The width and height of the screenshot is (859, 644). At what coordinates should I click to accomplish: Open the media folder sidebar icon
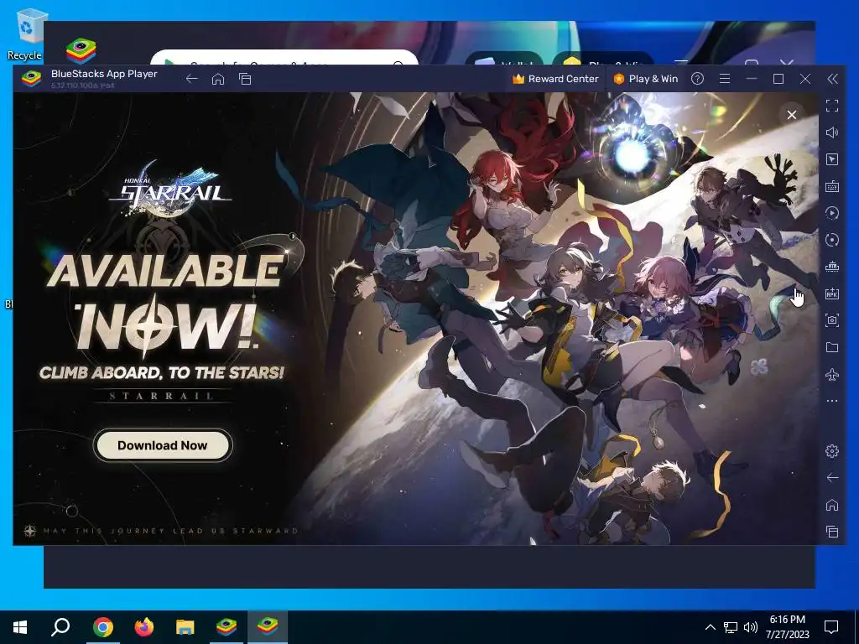point(832,347)
